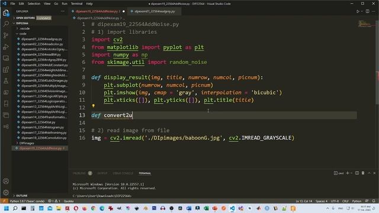
Task: Close the terminal panel
Action: pyautogui.click(x=374, y=173)
